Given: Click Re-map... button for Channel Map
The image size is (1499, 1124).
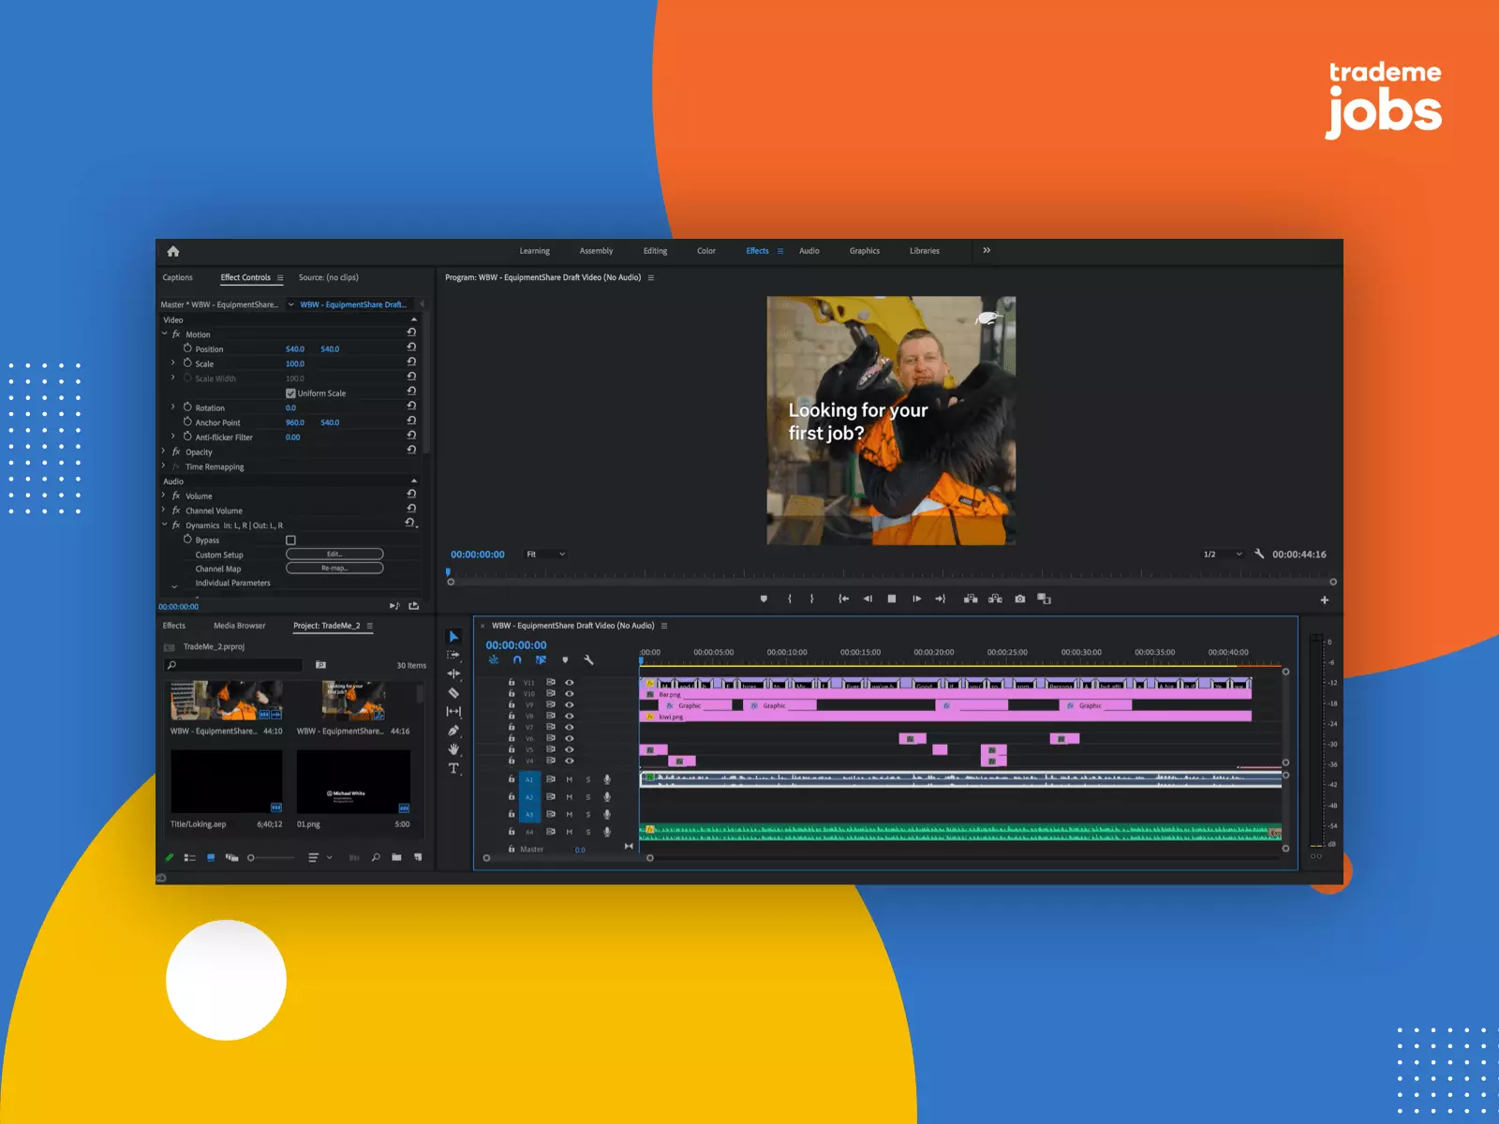Looking at the screenshot, I should [334, 568].
